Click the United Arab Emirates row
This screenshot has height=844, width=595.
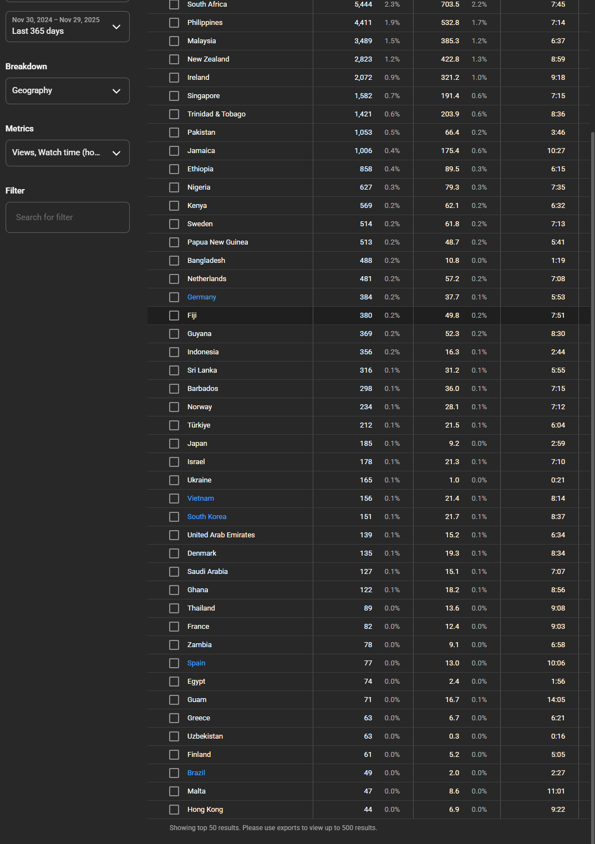221,535
